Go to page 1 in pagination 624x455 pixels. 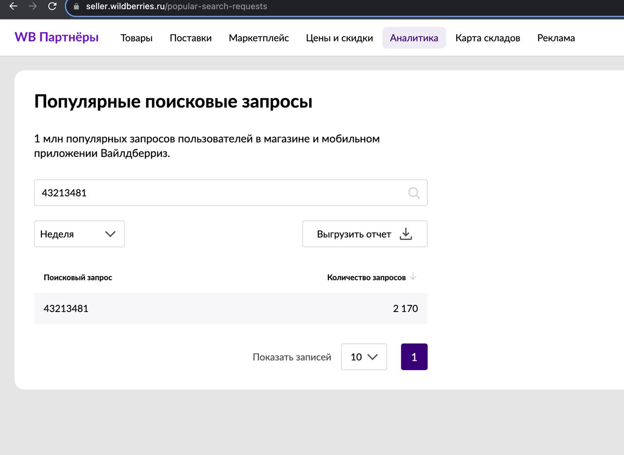(x=414, y=357)
